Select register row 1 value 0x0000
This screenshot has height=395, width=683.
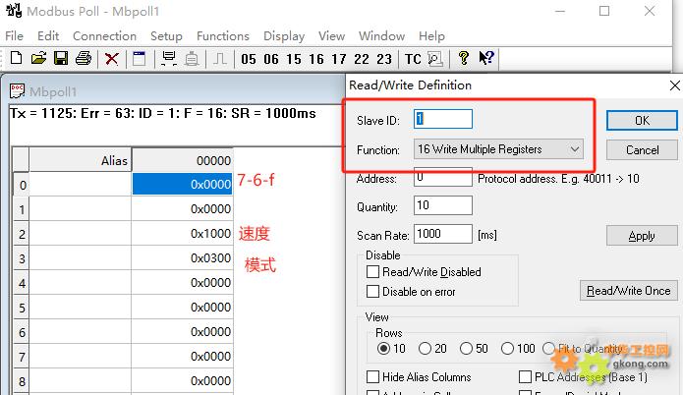point(183,209)
